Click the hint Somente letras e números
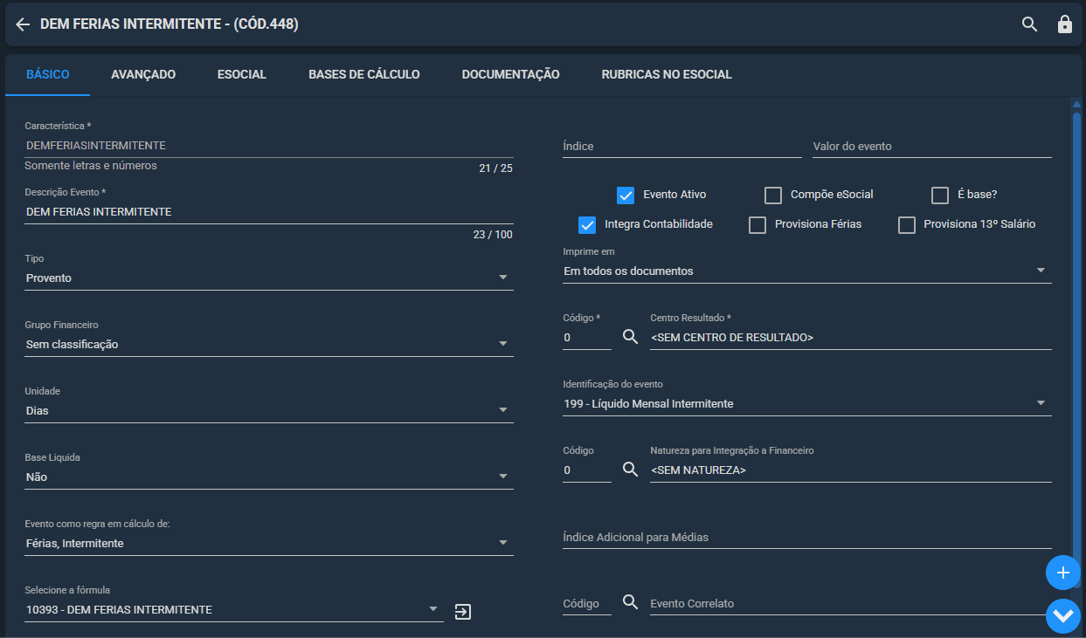The width and height of the screenshot is (1086, 638). (91, 165)
